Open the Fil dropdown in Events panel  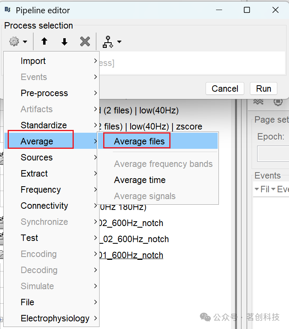262,189
